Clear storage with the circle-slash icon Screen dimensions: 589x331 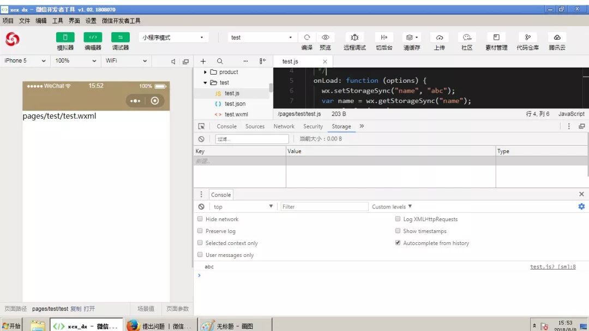[201, 139]
